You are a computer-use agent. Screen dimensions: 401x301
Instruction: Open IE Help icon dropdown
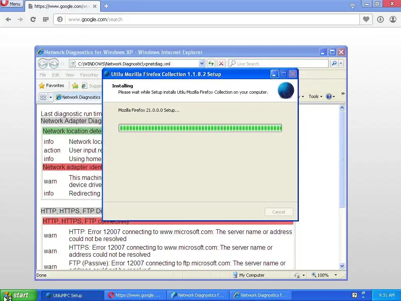pyautogui.click(x=331, y=96)
